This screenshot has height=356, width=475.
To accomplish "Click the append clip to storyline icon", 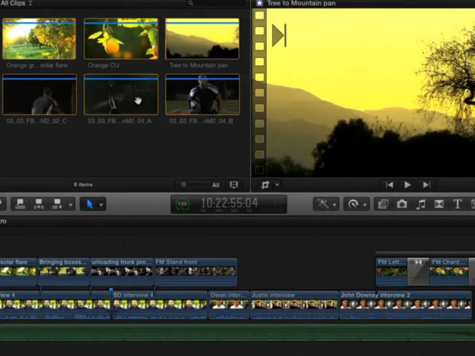I will [57, 204].
